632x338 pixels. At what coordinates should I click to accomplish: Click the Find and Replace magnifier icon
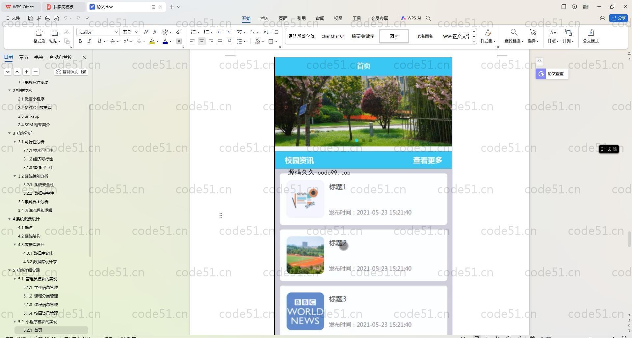coord(513,32)
